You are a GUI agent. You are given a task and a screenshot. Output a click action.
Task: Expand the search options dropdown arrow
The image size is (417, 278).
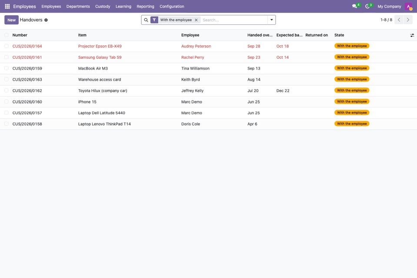tap(271, 20)
